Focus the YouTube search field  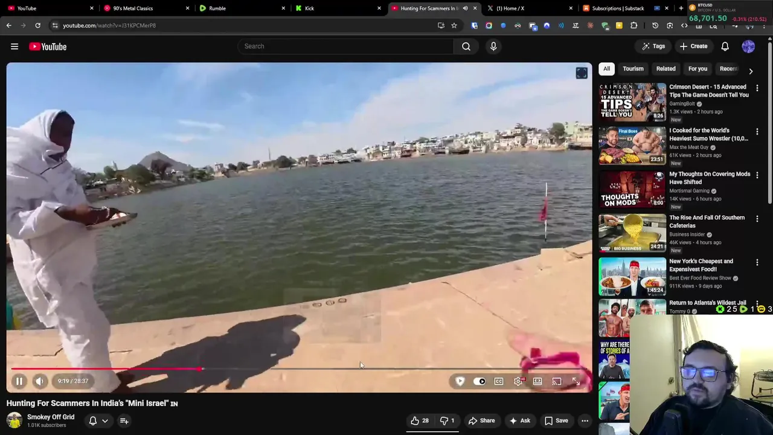point(345,47)
